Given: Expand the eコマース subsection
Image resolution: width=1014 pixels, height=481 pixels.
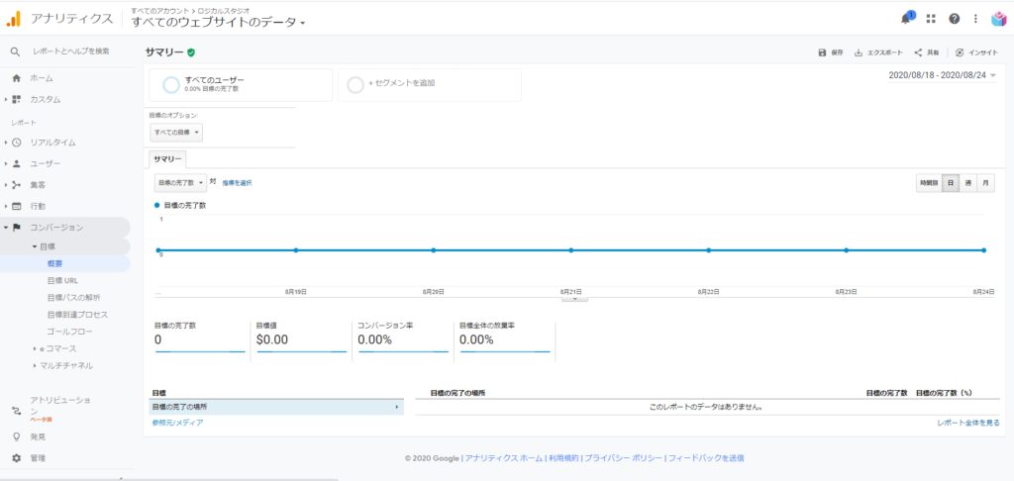Looking at the screenshot, I should coord(35,348).
